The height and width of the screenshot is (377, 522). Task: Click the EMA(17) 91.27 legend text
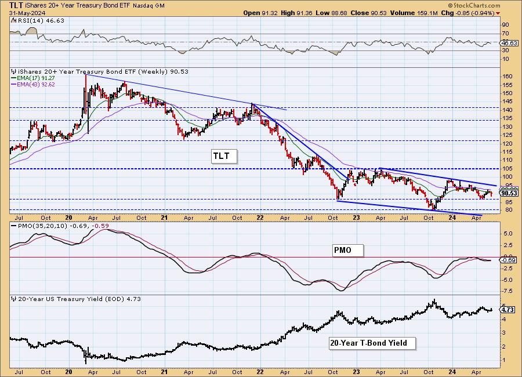[36, 78]
